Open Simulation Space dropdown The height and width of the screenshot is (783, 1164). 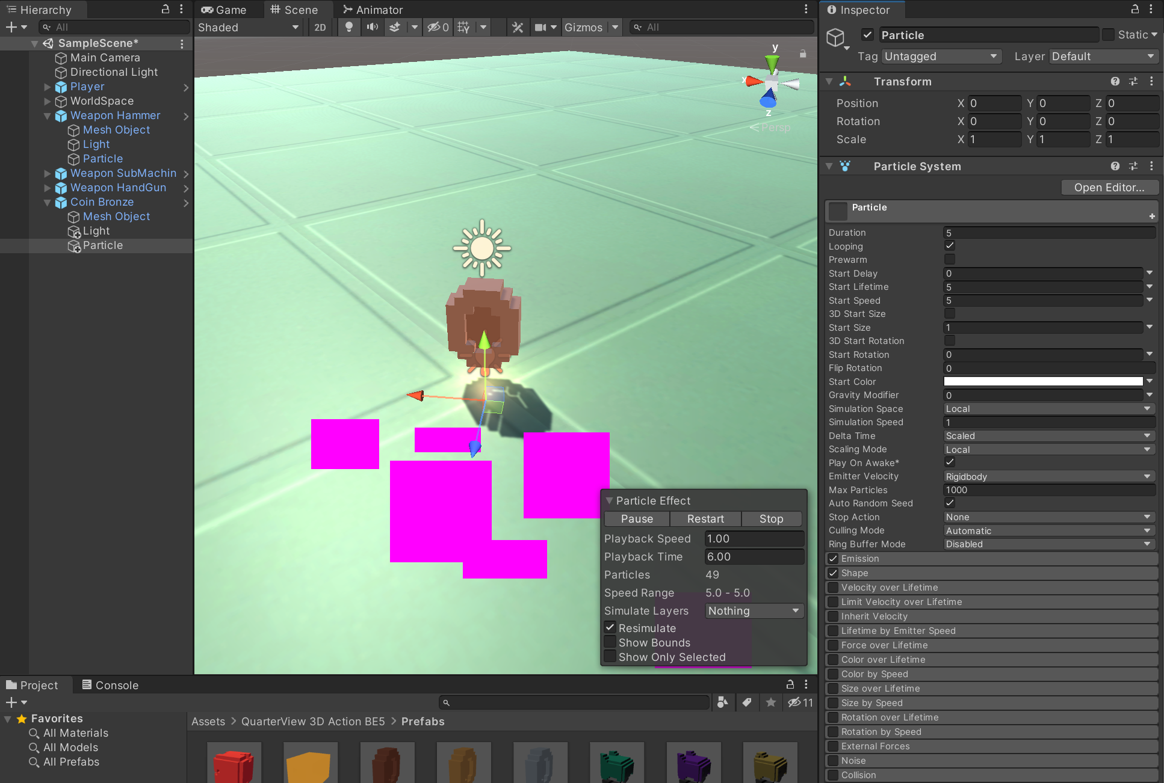pos(1048,408)
